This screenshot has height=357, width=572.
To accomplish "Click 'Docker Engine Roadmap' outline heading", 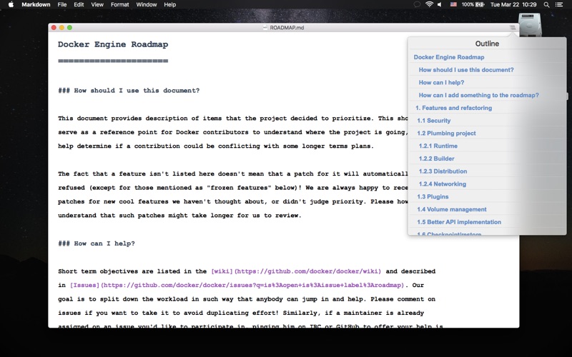I will coord(449,57).
